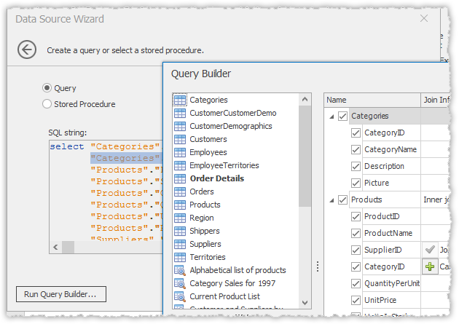
Task: Click the Categories table icon in list
Action: click(179, 100)
